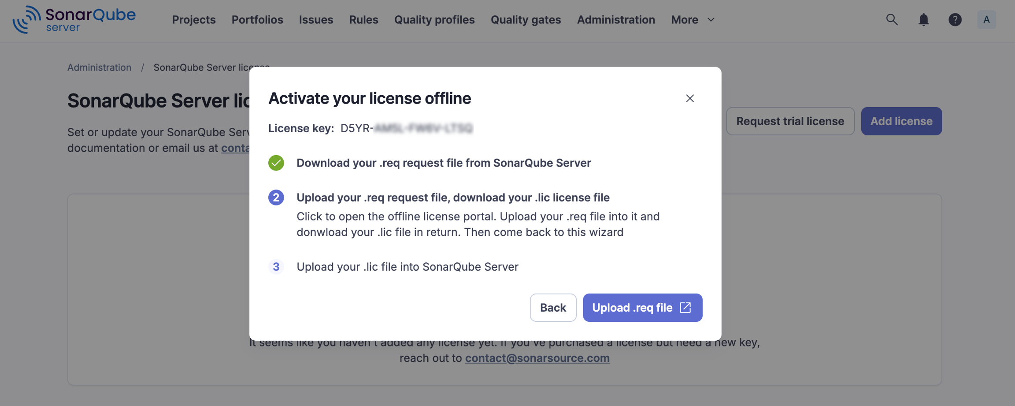This screenshot has width=1015, height=406.
Task: Open Quality profiles
Action: point(434,20)
